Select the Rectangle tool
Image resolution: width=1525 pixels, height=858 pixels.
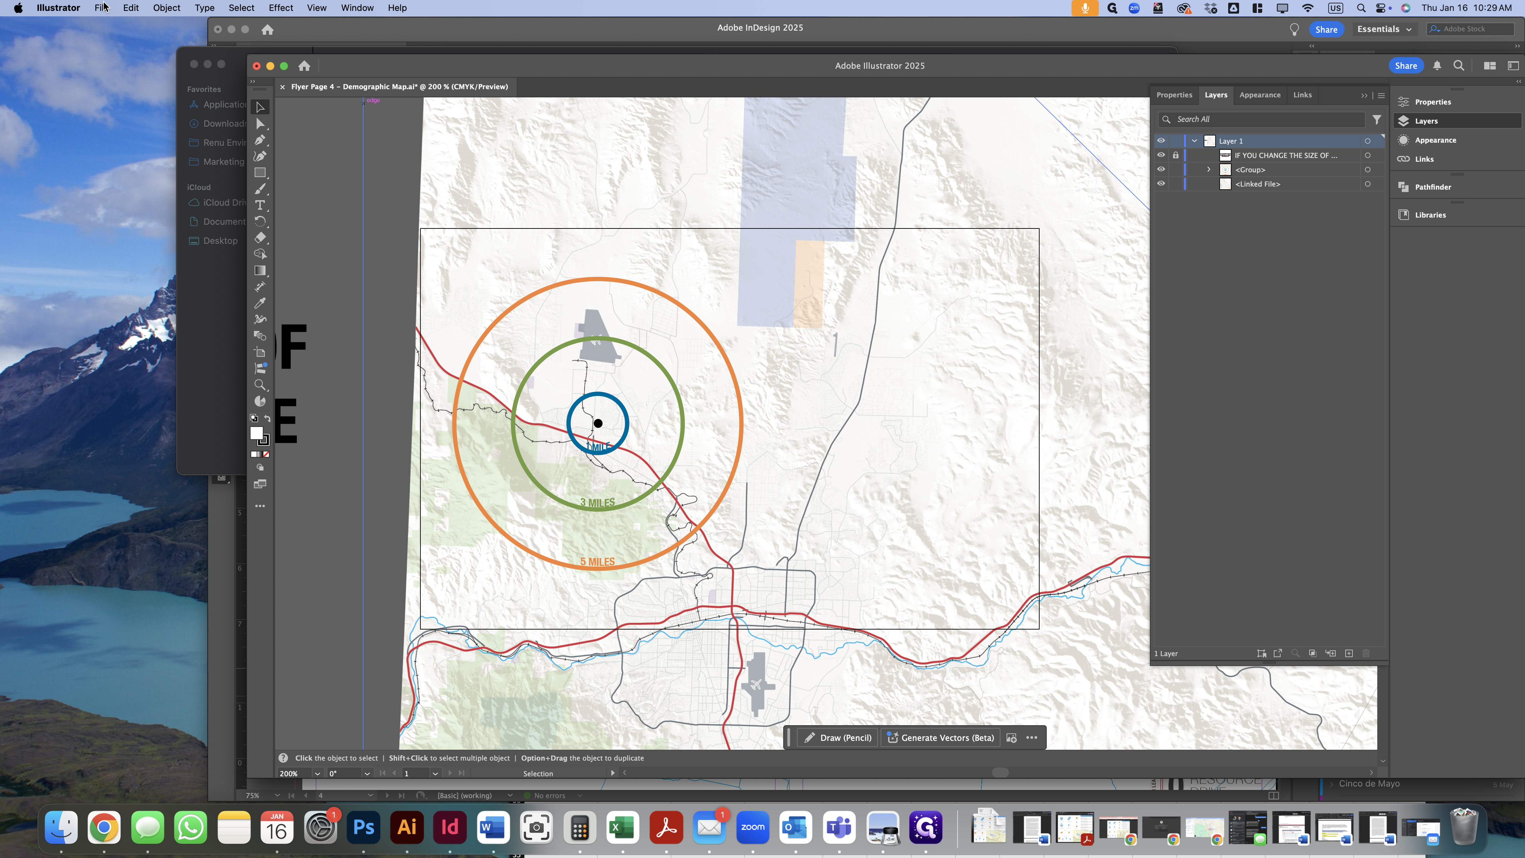(x=260, y=173)
